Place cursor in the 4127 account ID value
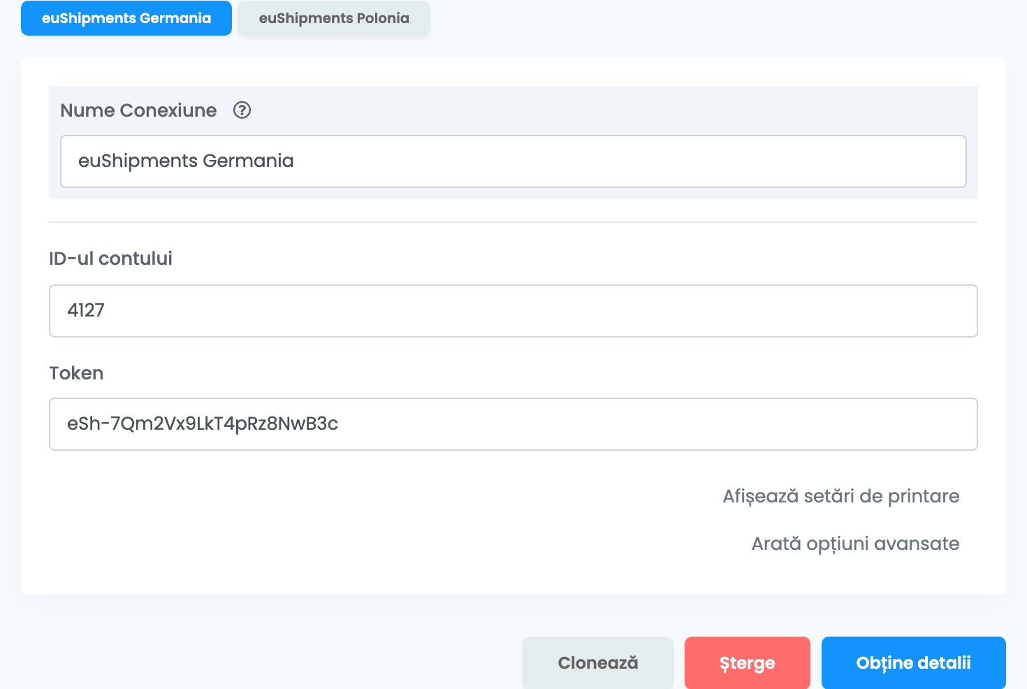This screenshot has height=689, width=1027. click(x=86, y=310)
